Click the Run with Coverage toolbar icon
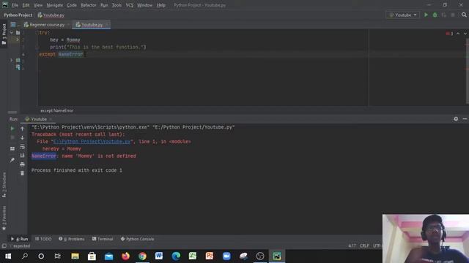The image size is (469, 263). point(444,15)
